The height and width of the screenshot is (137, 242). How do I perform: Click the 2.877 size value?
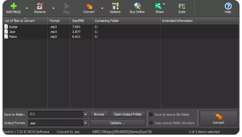[x=76, y=32]
